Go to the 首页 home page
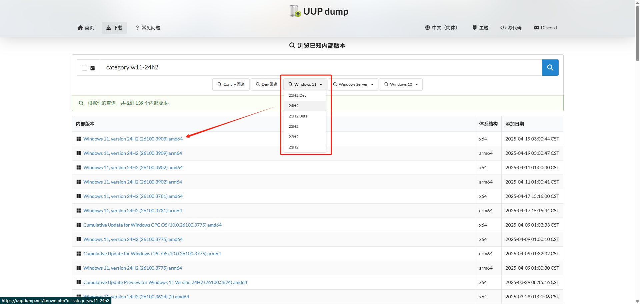 pyautogui.click(x=86, y=28)
